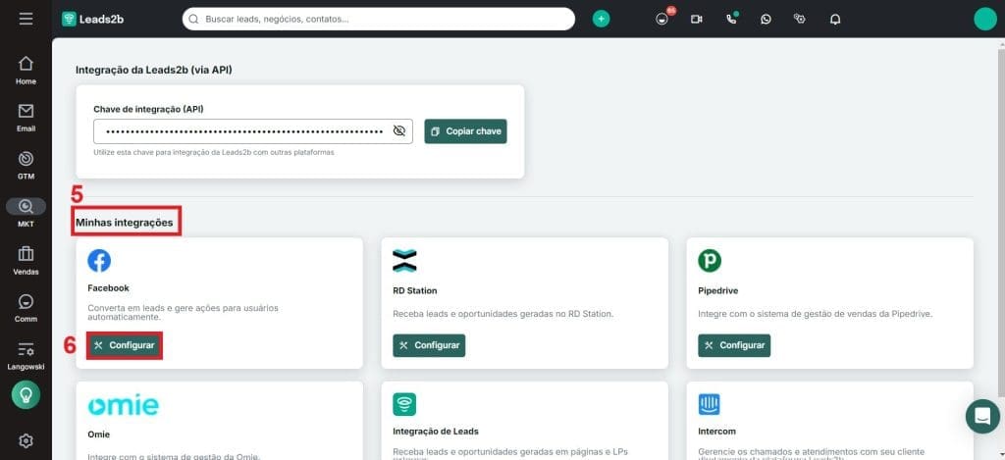
Task: Click the RD Station logo icon
Action: (404, 261)
